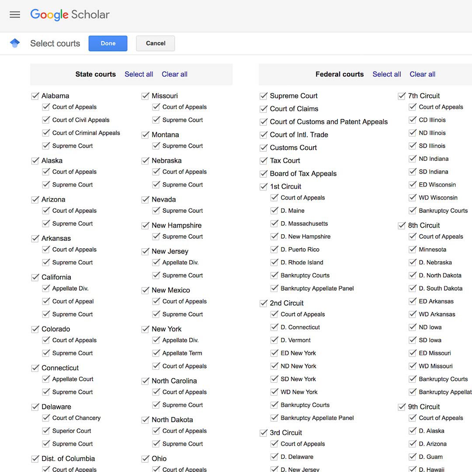Screen dimensions: 472x472
Task: Click the Done button
Action: [x=108, y=43]
